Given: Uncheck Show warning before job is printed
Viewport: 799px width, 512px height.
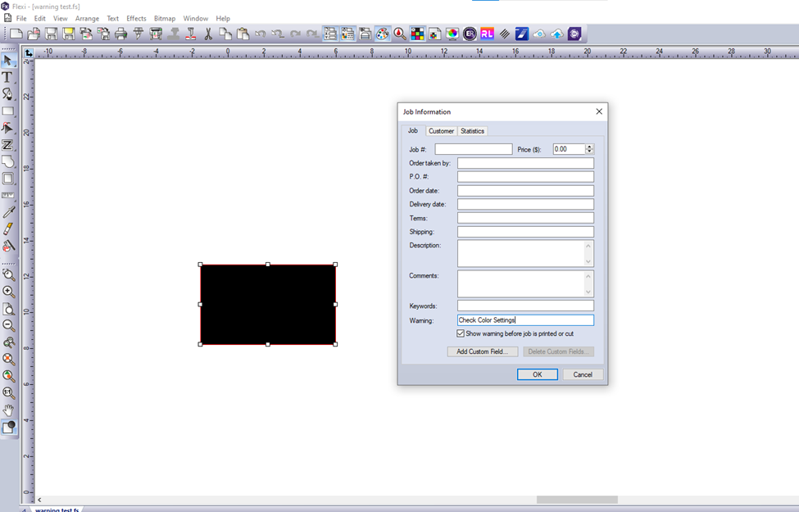Looking at the screenshot, I should [x=461, y=333].
